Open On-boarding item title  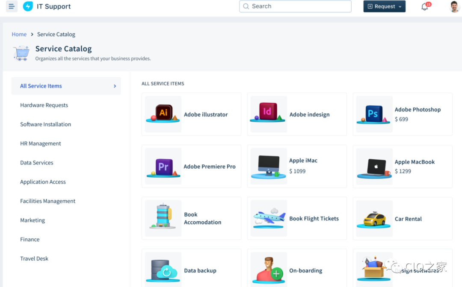pos(305,270)
